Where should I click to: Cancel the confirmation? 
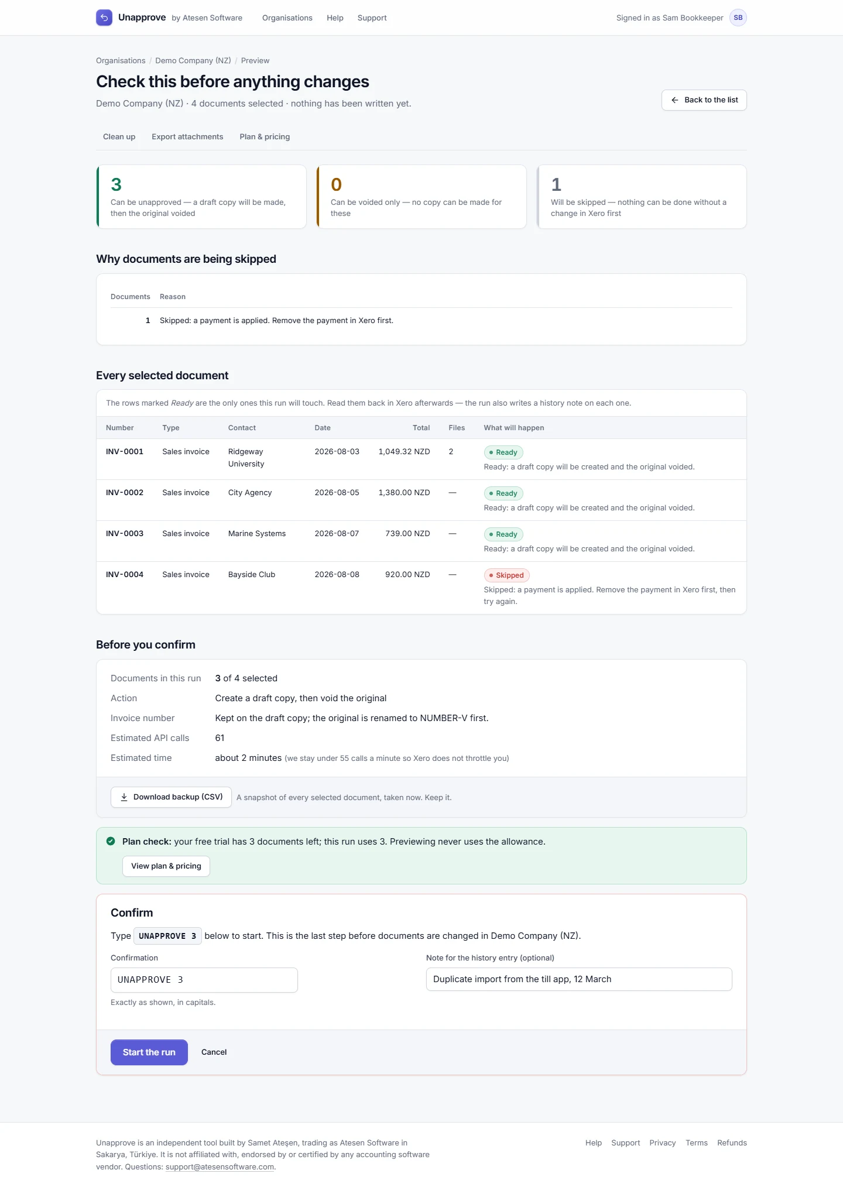[214, 1052]
